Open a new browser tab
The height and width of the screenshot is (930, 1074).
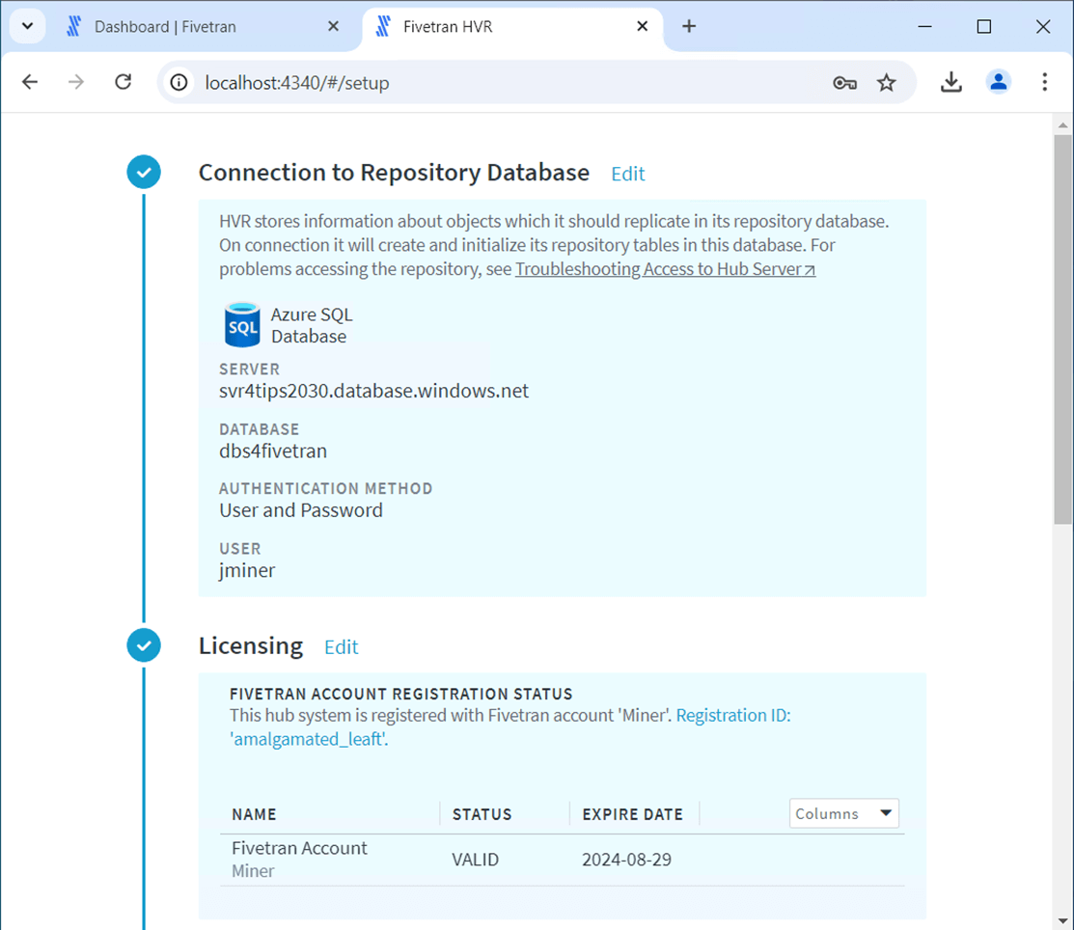point(689,27)
